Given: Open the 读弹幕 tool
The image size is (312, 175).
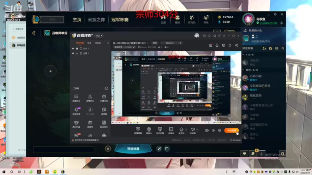Looking at the screenshot, I should point(104,111).
